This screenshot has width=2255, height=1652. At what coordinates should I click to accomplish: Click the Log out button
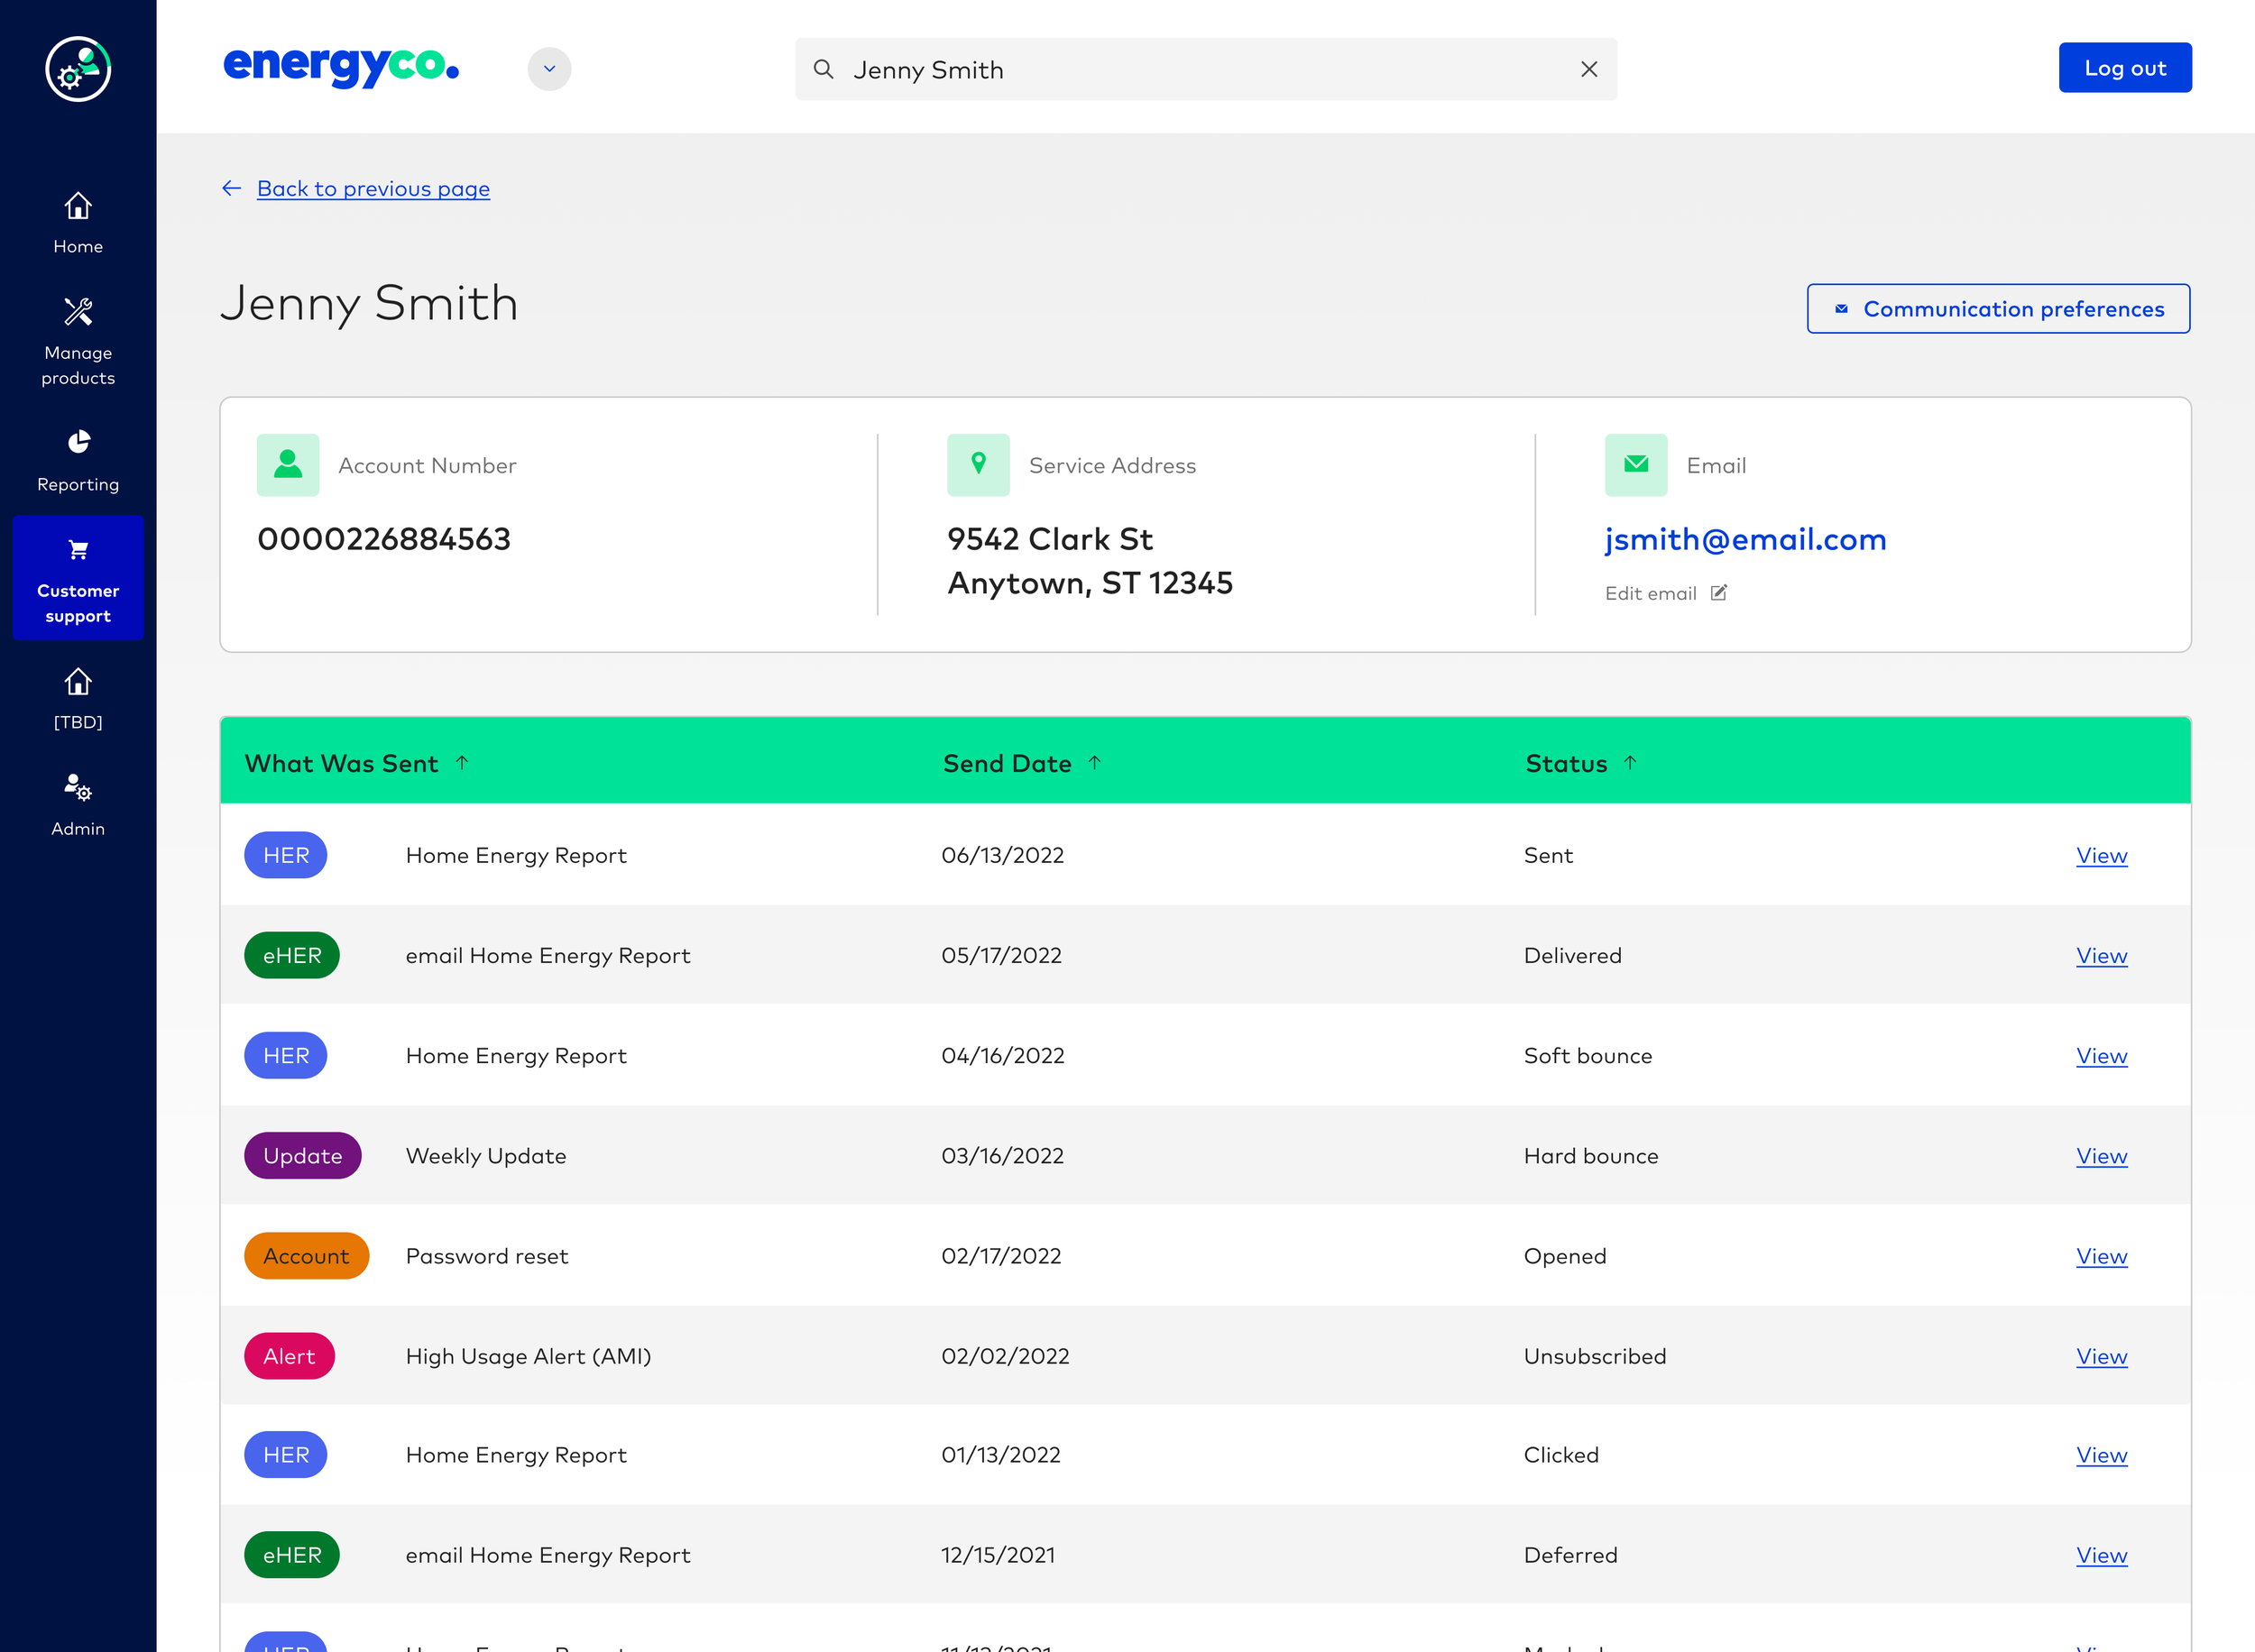[2125, 68]
